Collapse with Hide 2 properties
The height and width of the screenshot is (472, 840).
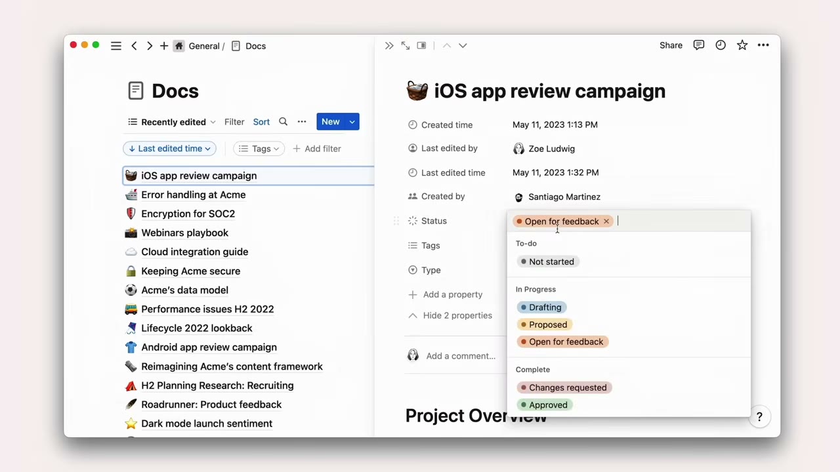click(x=450, y=315)
